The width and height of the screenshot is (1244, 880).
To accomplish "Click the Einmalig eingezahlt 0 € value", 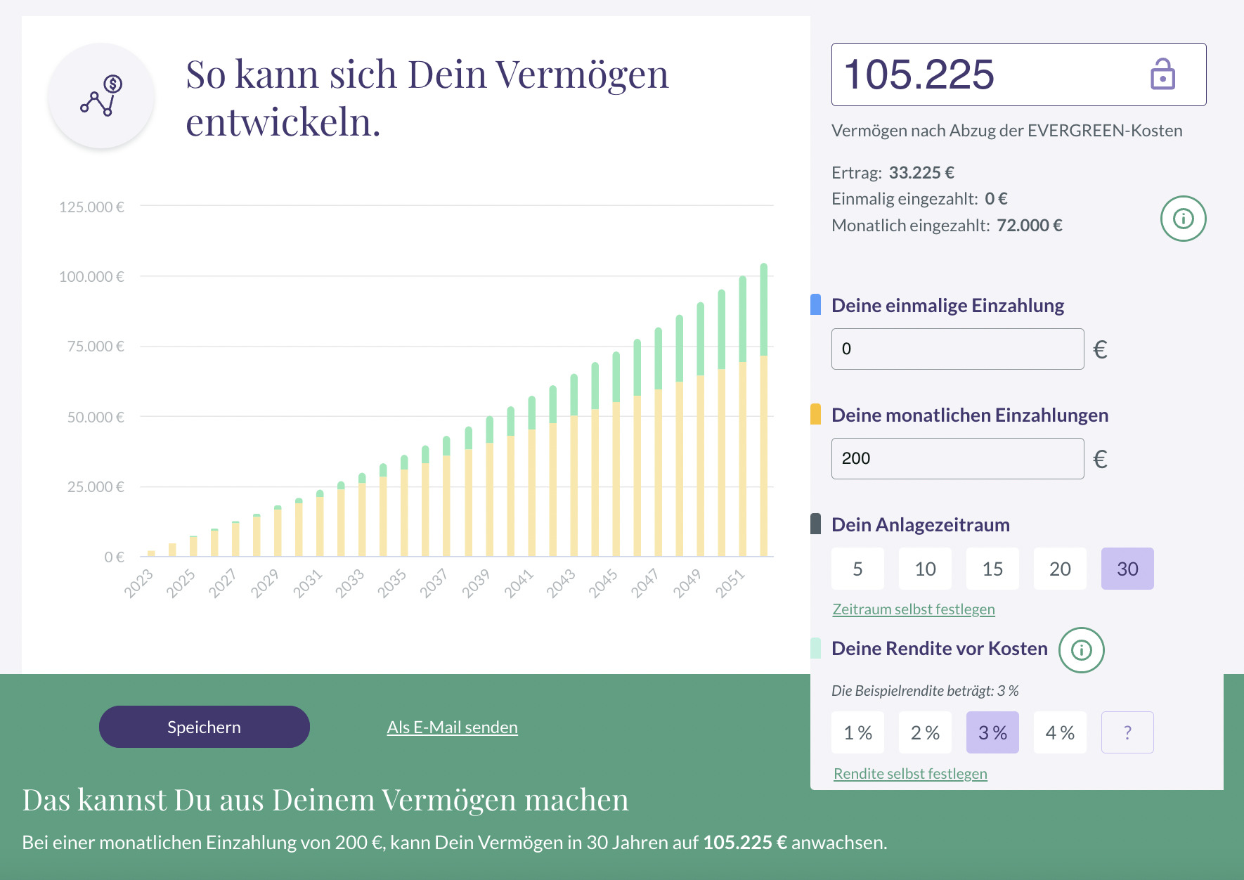I will 996,198.
